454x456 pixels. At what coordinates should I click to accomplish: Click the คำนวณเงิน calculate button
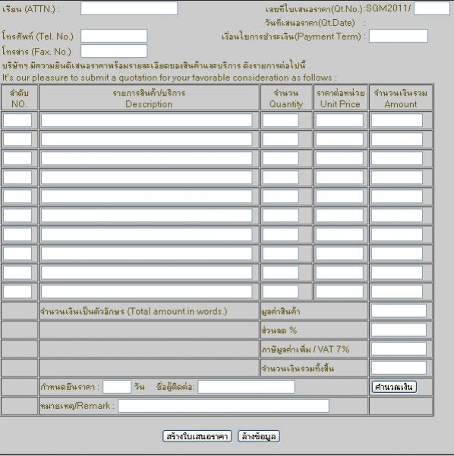pos(394,387)
